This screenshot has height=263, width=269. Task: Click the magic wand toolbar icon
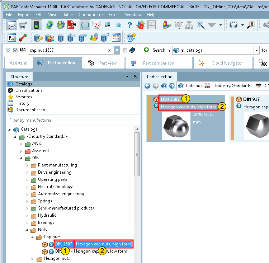pos(200,25)
